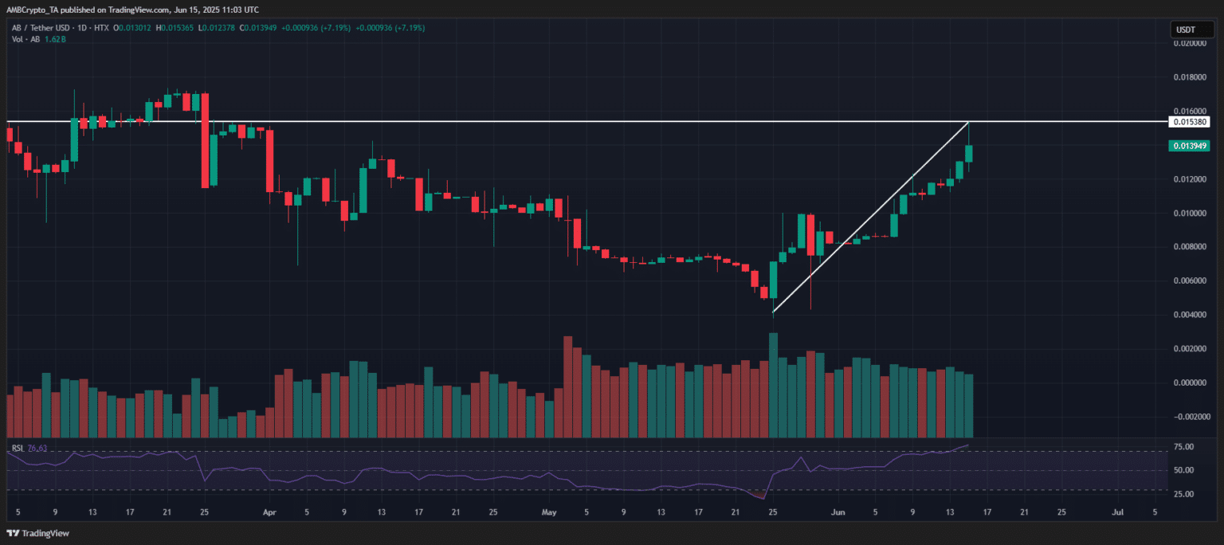This screenshot has height=545, width=1224.
Task: Click the green 0.013949 last-price label
Action: pos(1189,146)
